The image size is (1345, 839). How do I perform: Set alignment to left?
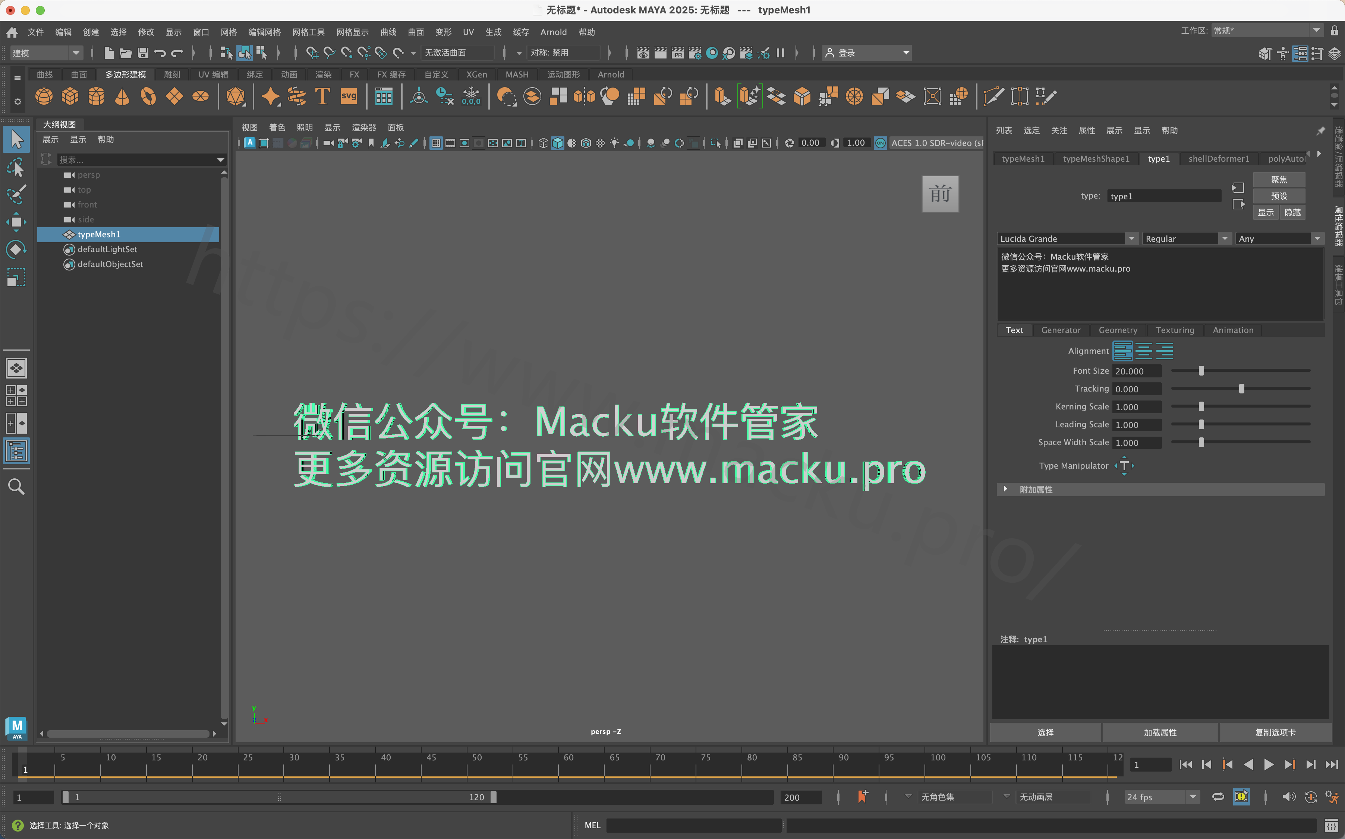(1122, 351)
